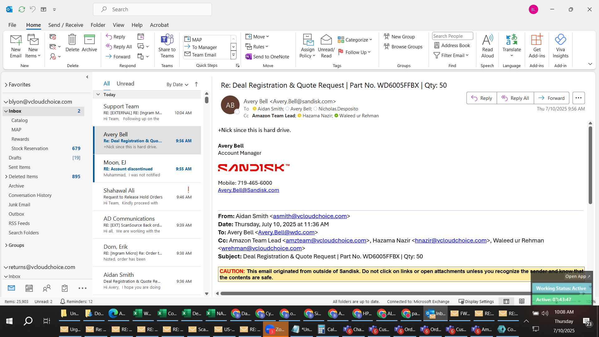Open more navigation options ellipsis
This screenshot has height=337, width=599.
82,288
